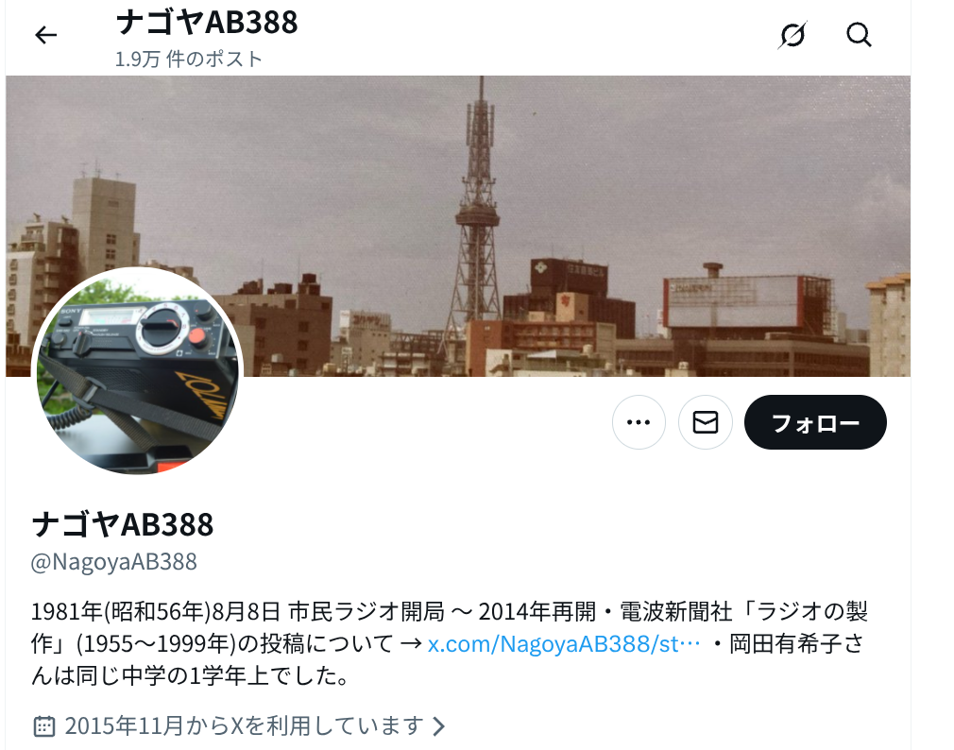
Task: Click the フォロー follow button
Action: (815, 422)
